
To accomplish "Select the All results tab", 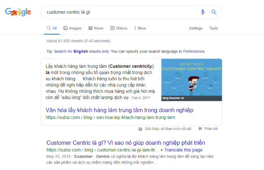I will click(x=51, y=28).
